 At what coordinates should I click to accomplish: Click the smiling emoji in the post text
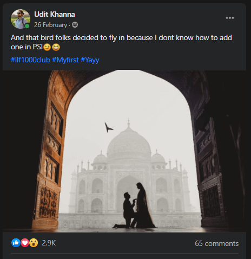tap(47, 47)
